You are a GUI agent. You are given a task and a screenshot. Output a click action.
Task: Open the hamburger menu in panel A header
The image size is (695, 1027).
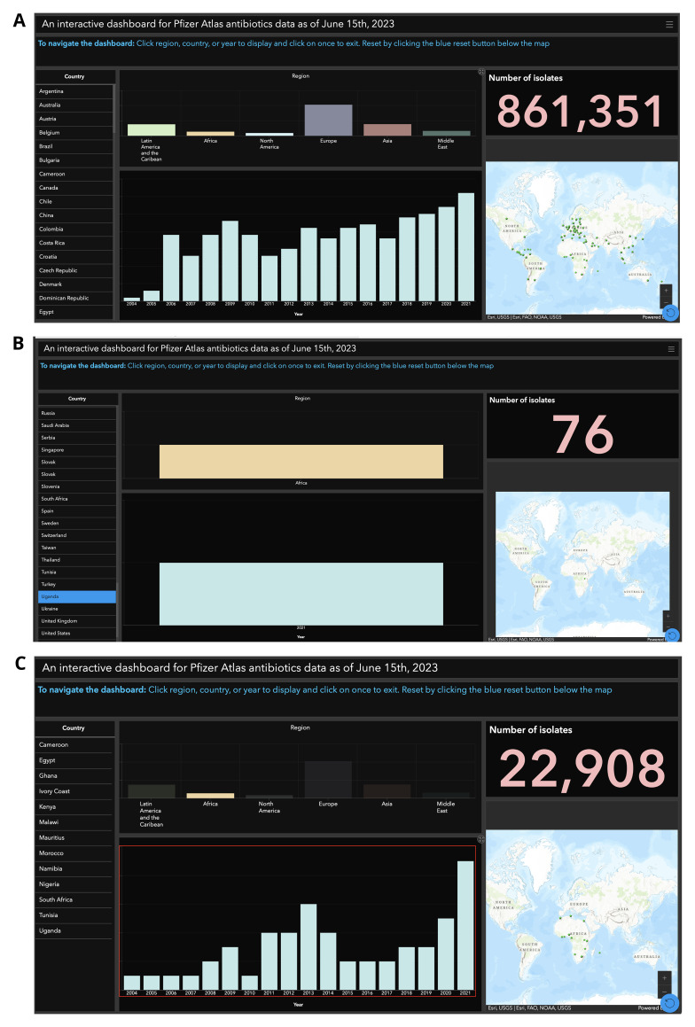[668, 24]
